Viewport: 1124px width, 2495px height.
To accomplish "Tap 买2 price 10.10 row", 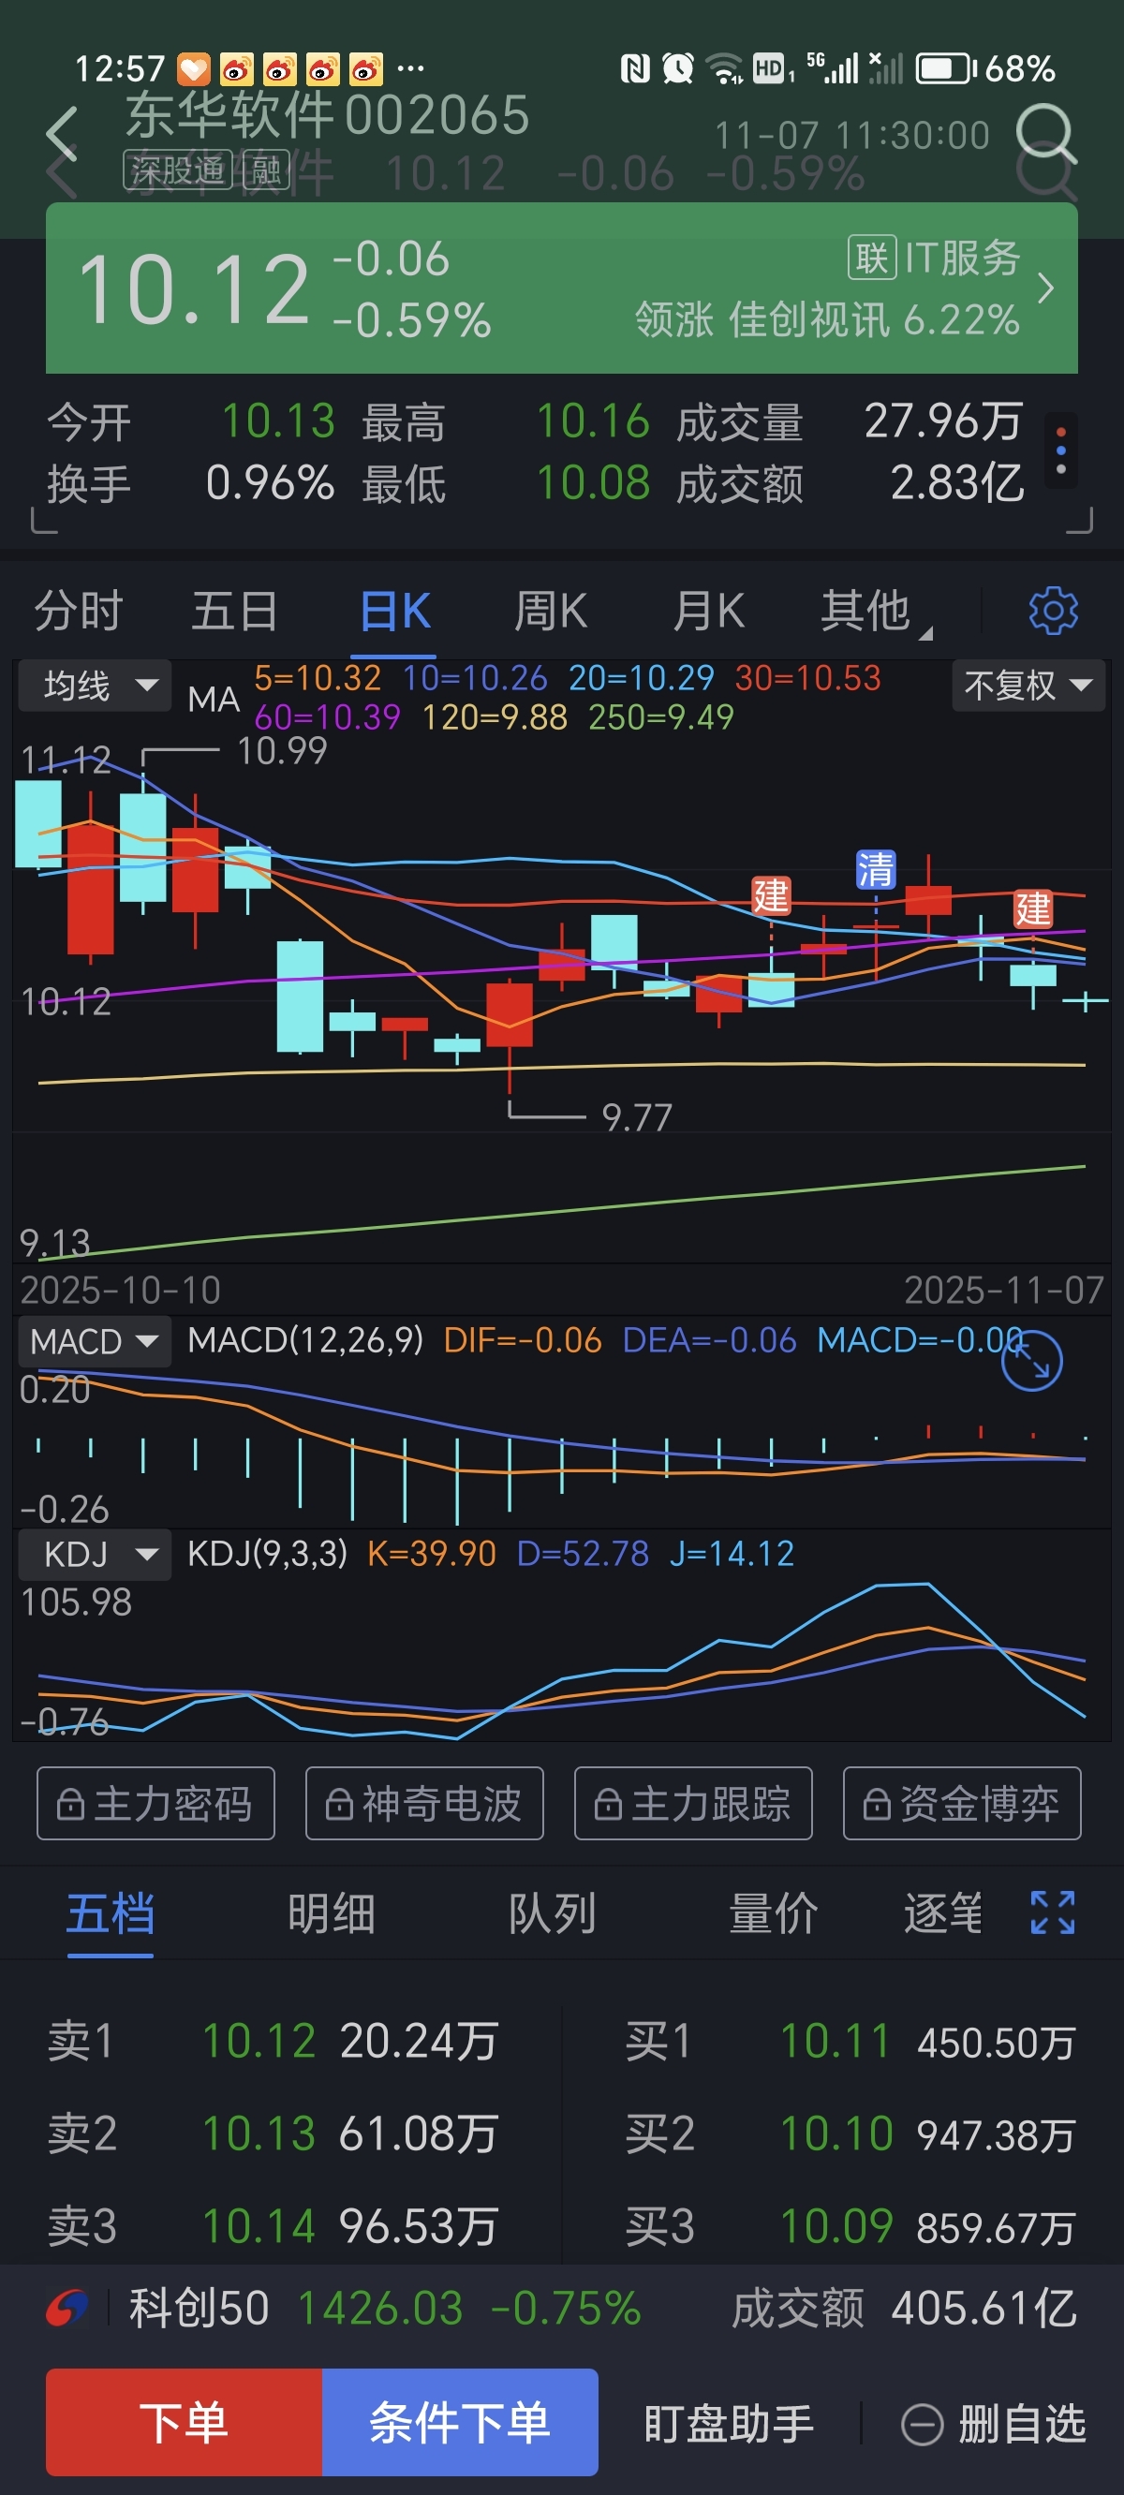I will (850, 2133).
